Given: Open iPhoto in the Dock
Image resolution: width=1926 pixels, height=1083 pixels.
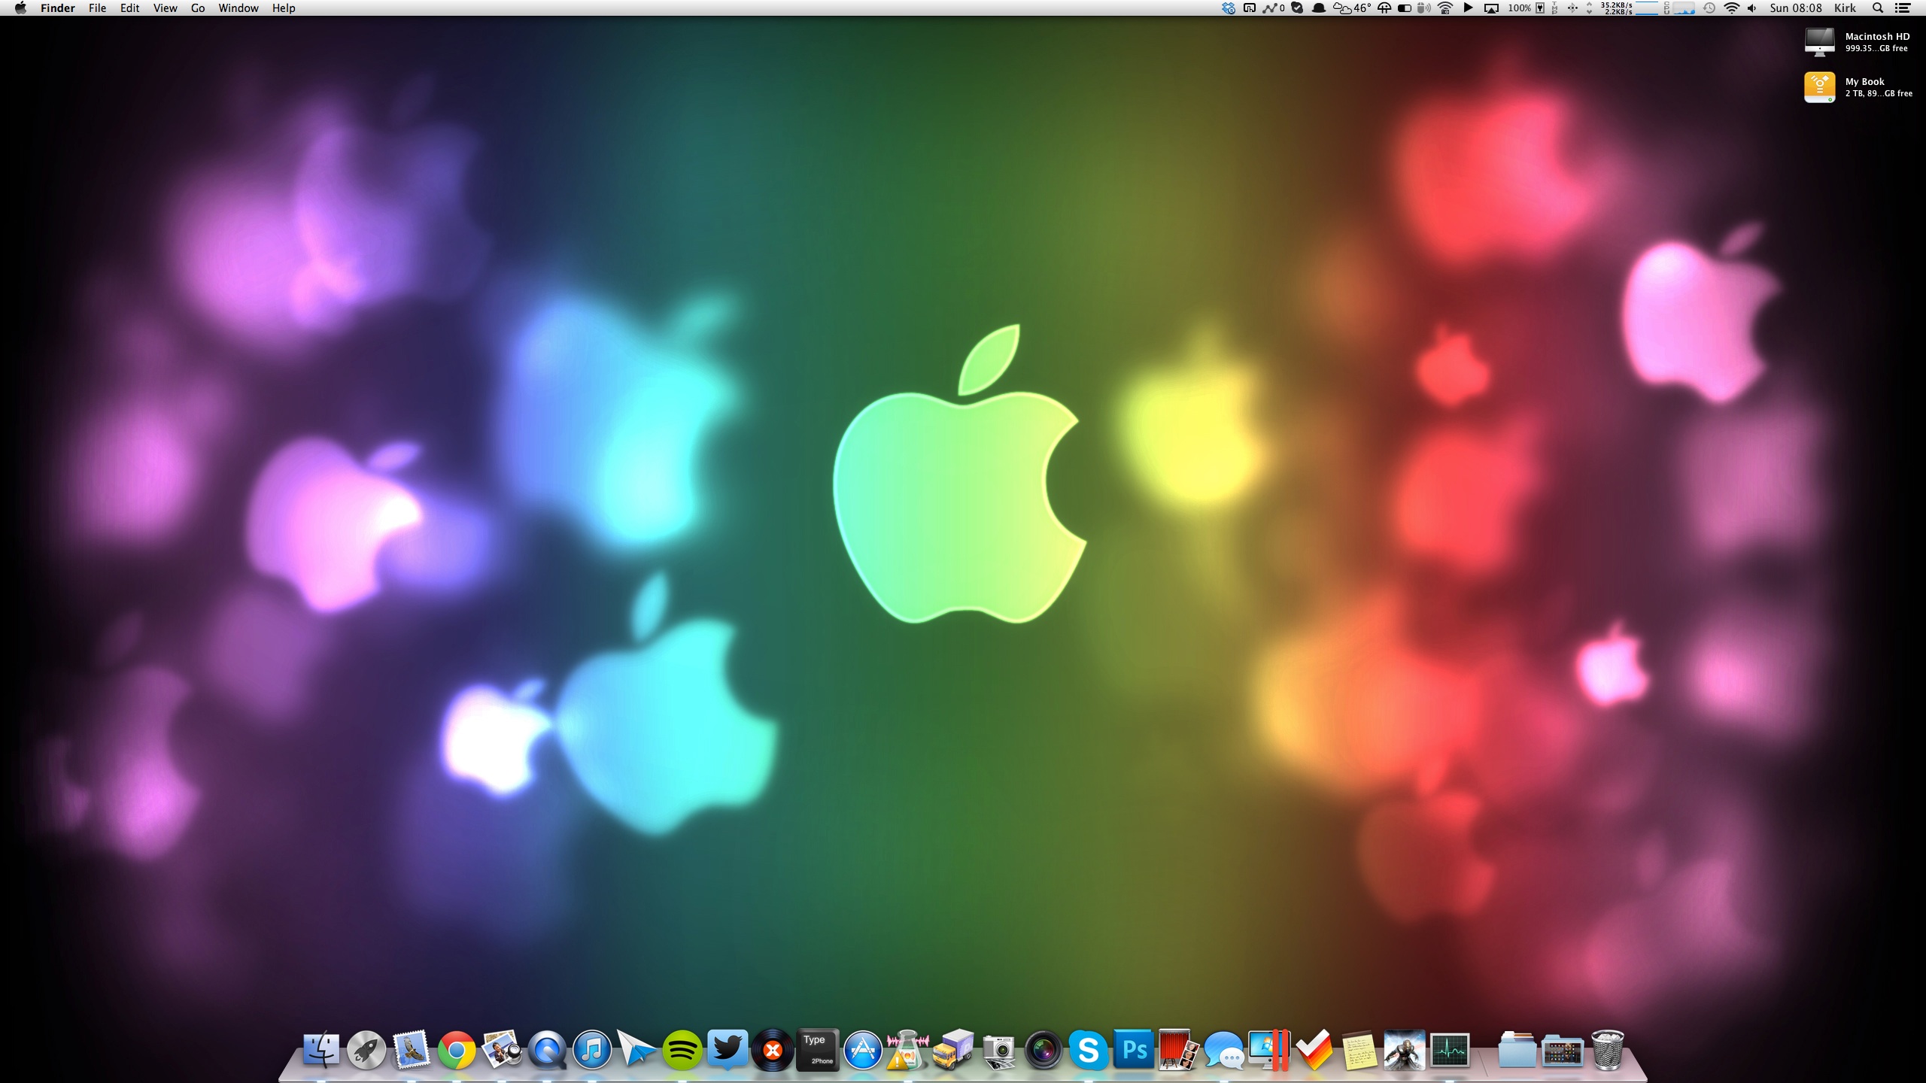Looking at the screenshot, I should [502, 1050].
